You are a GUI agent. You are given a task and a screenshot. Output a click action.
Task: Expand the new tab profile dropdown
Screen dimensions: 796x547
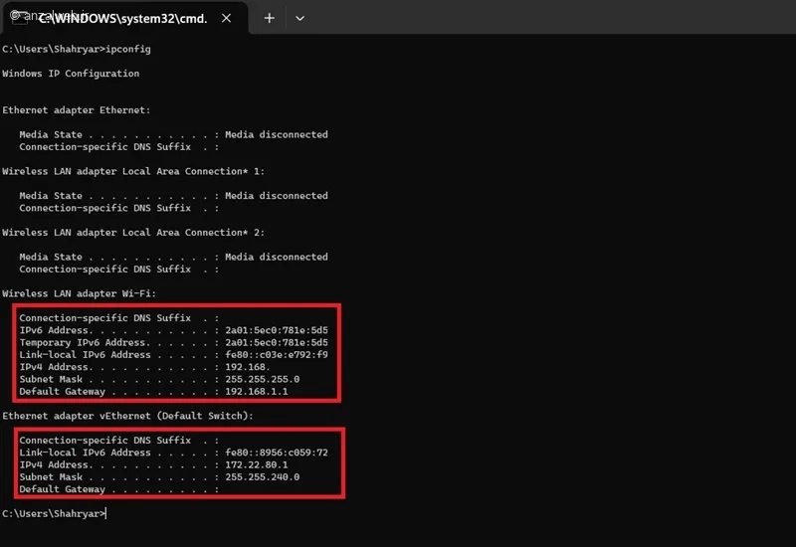click(x=300, y=18)
